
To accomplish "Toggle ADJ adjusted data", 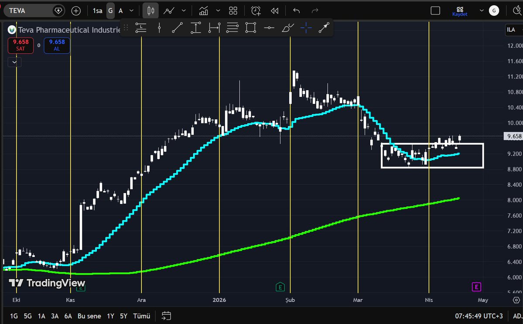I will [518, 316].
